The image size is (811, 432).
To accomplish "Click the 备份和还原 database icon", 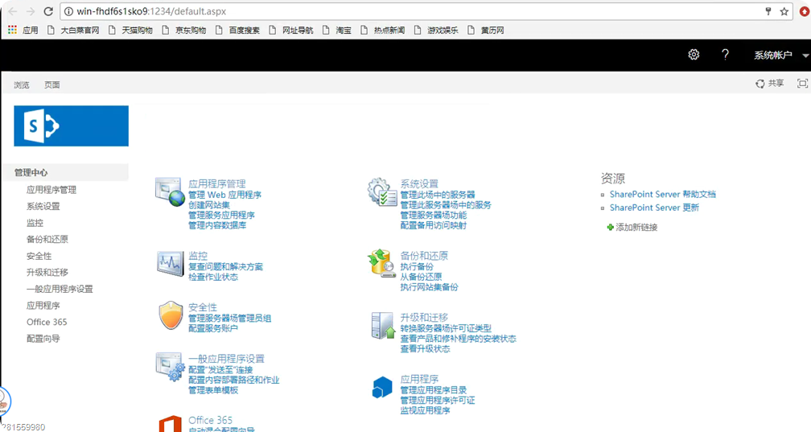I will (x=381, y=263).
